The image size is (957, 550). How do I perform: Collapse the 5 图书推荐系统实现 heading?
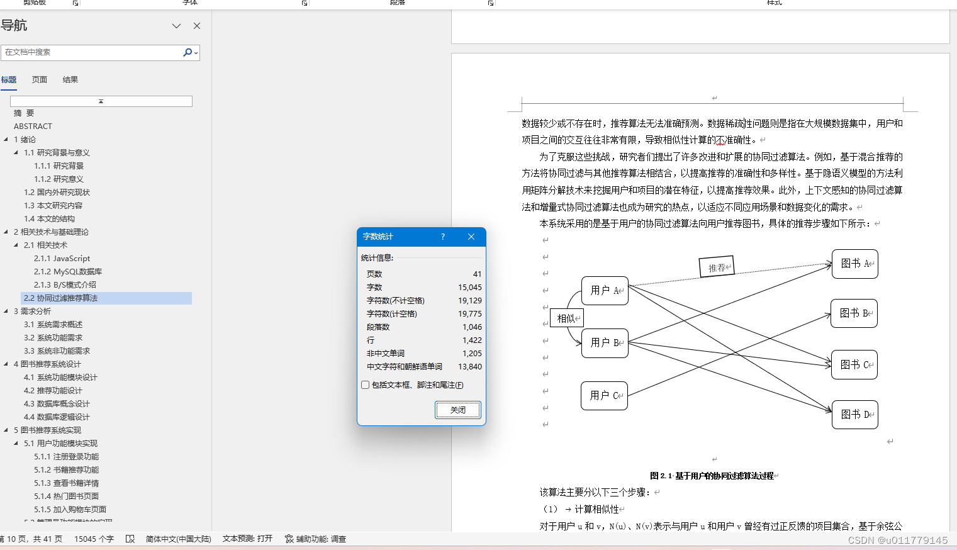pyautogui.click(x=6, y=430)
